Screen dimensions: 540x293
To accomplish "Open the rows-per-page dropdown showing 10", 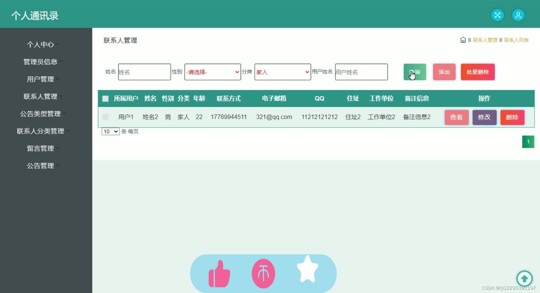I will (x=111, y=132).
